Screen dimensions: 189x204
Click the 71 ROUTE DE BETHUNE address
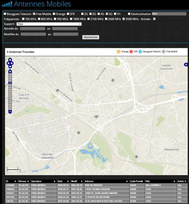(x=97, y=197)
